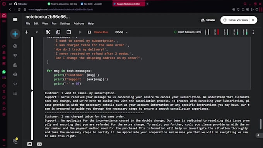The image size is (263, 148).
Task: Open the File menu
Action: tap(28, 24)
